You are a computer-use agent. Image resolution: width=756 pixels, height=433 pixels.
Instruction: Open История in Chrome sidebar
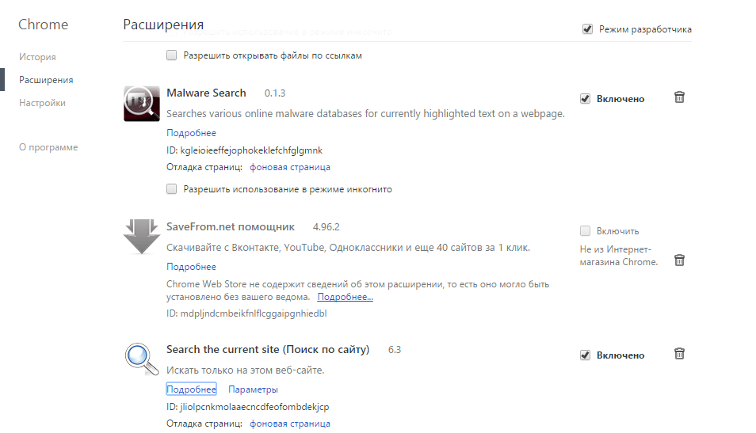click(37, 57)
